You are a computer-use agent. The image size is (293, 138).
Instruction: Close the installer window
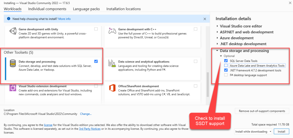[x=290, y=3]
